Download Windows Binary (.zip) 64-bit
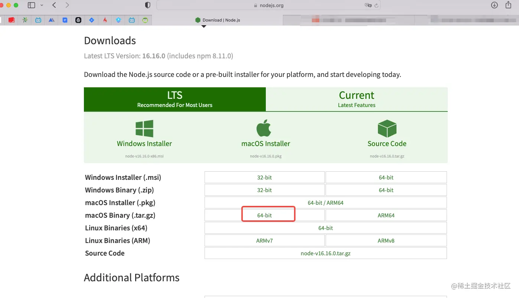 click(386, 190)
